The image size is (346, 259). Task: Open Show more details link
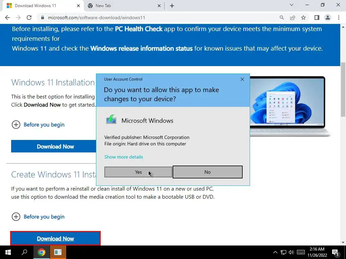tap(124, 157)
